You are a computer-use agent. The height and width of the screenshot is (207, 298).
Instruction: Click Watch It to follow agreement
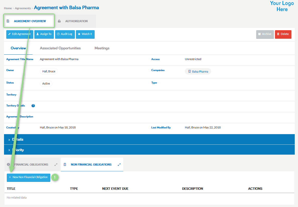[x=85, y=34]
